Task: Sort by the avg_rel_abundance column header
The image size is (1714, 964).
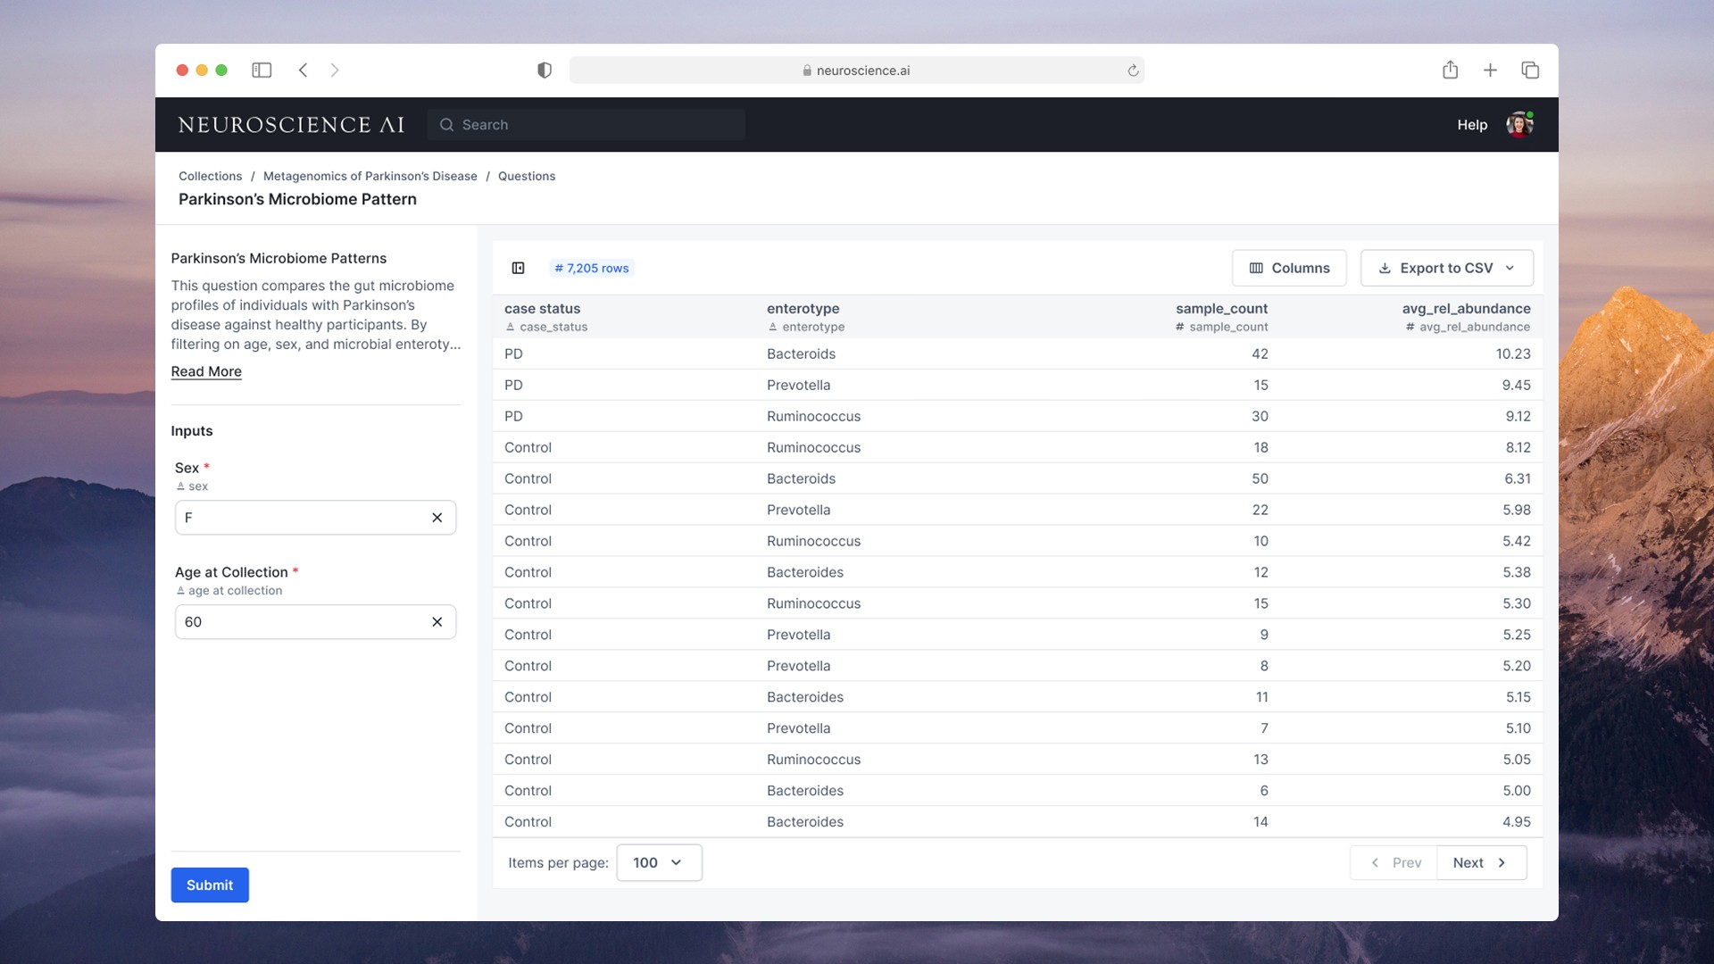Action: point(1466,308)
